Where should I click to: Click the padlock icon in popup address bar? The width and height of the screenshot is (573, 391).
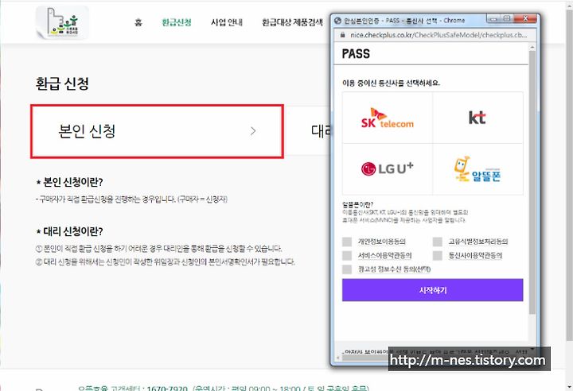coord(342,35)
